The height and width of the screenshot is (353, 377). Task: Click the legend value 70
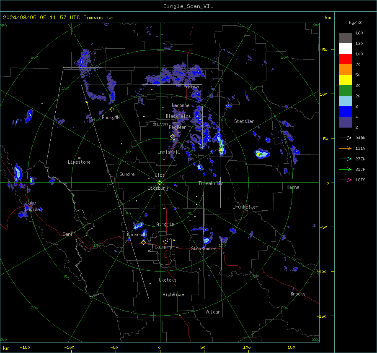click(358, 64)
